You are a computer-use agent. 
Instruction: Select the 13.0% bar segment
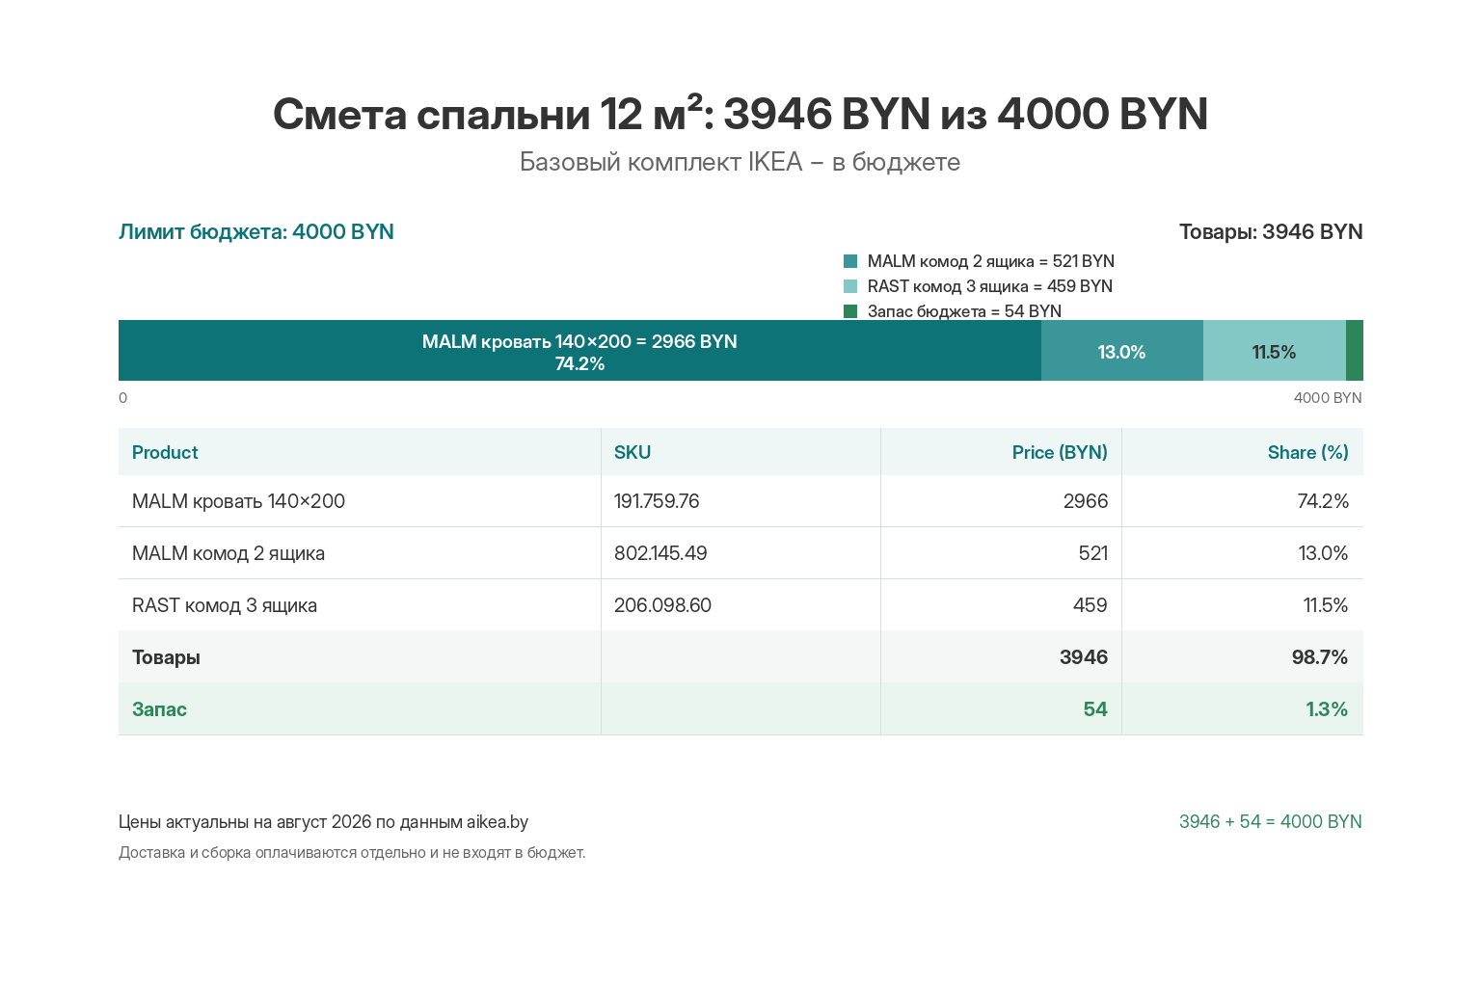pos(1122,351)
